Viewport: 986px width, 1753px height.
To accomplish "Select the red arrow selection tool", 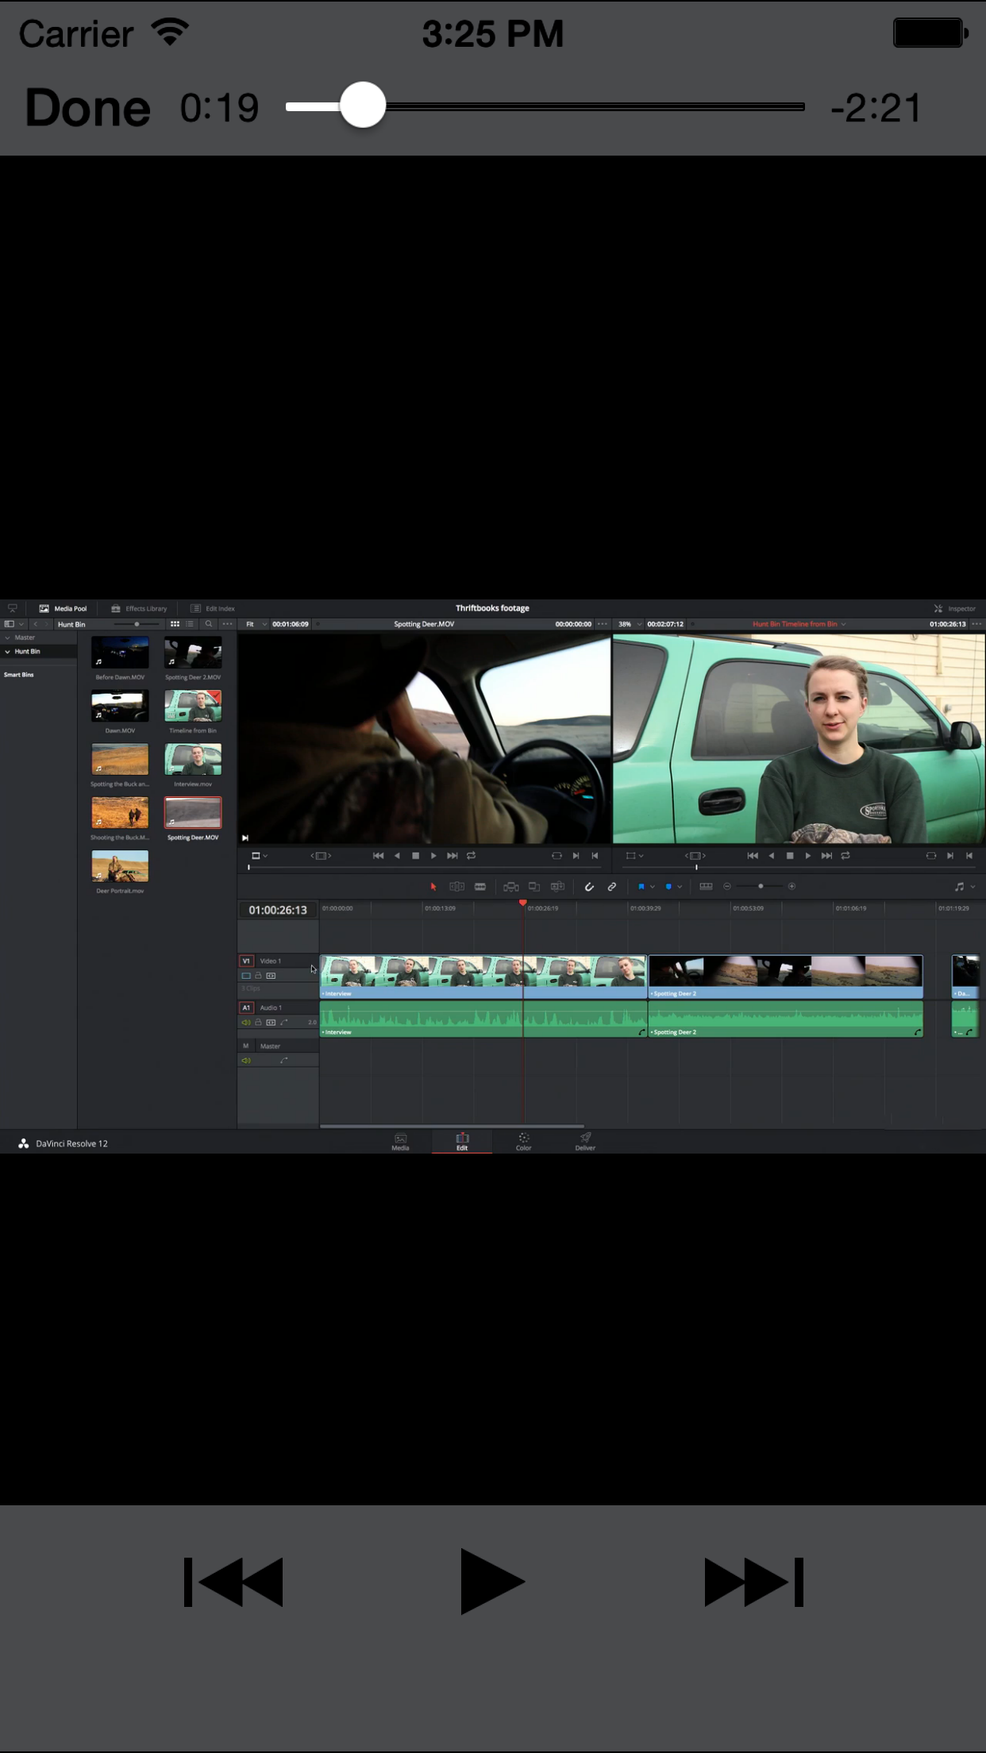I will pos(433,887).
